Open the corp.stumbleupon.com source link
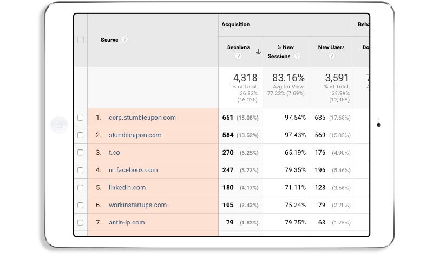The width and height of the screenshot is (433, 259). pyautogui.click(x=142, y=118)
